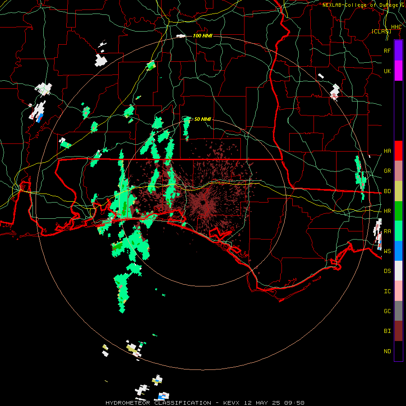Image resolution: width=406 pixels, height=406 pixels.
Task: Click the 12 MAY 25 date text
Action: [262, 403]
